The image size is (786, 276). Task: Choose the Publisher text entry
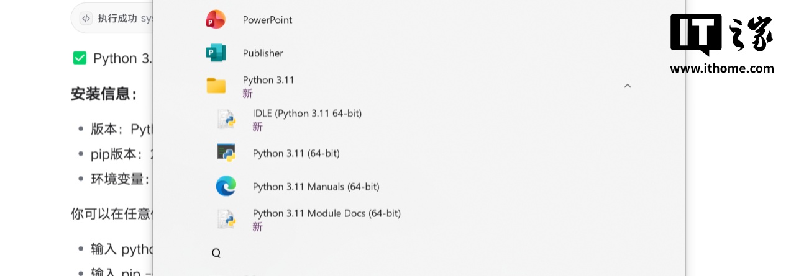[x=263, y=53]
